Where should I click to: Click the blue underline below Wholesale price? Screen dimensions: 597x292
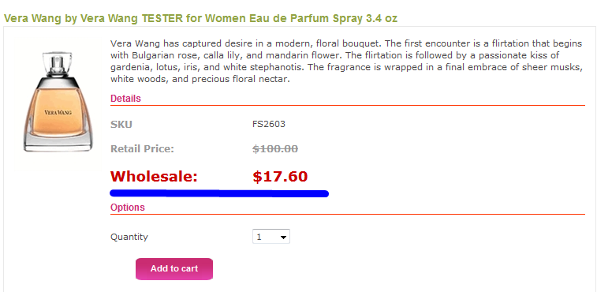pos(219,193)
